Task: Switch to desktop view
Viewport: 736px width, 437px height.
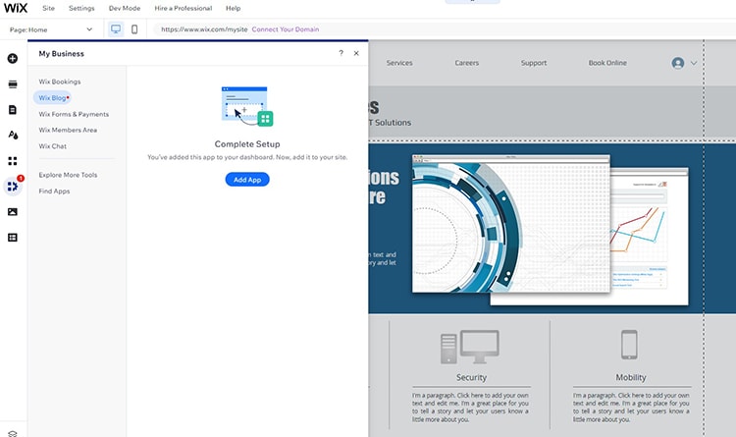Action: coord(116,29)
